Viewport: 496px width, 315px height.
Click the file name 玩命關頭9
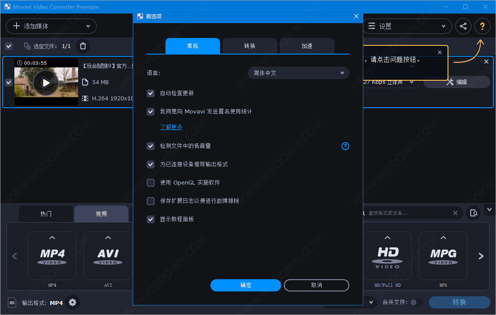(x=107, y=66)
